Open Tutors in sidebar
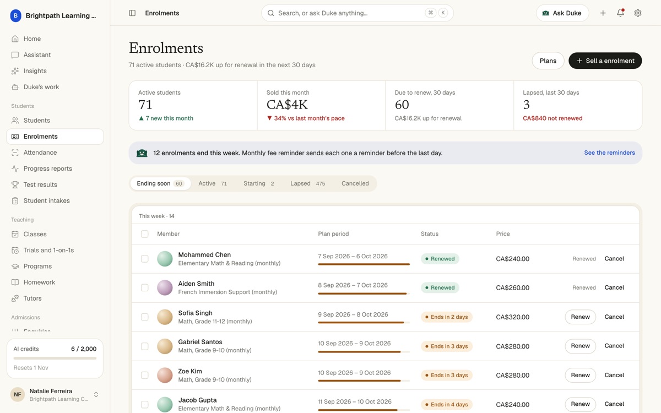Image resolution: width=661 pixels, height=413 pixels. point(55,298)
